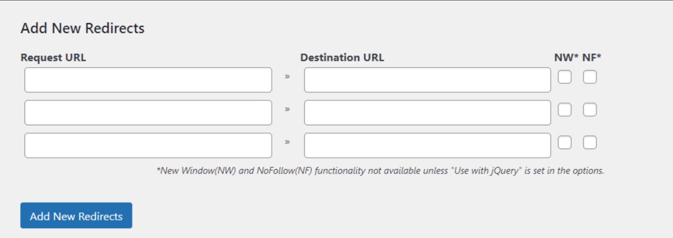Enable NF checkbox for the first redirect
Image resolution: width=673 pixels, height=238 pixels.
coord(590,77)
